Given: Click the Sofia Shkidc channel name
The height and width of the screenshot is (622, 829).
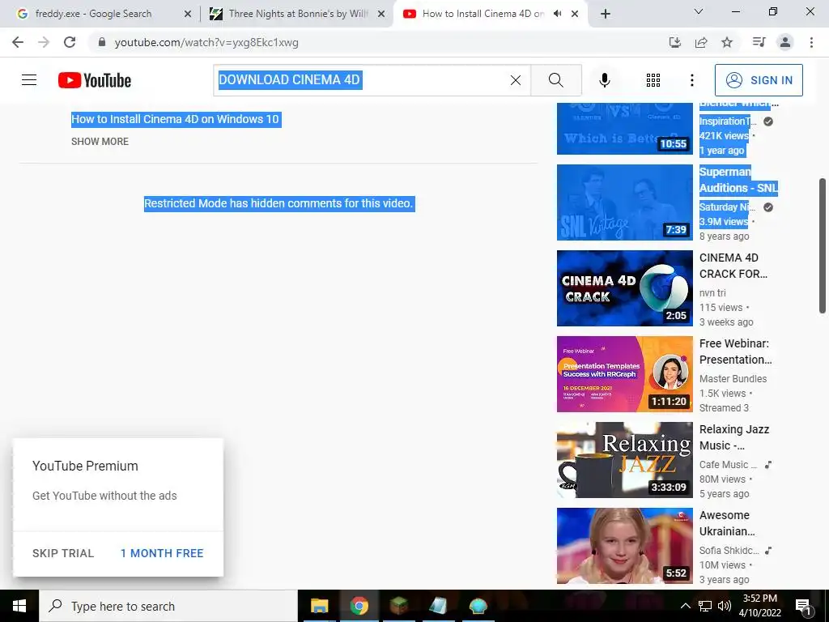Looking at the screenshot, I should (x=729, y=550).
